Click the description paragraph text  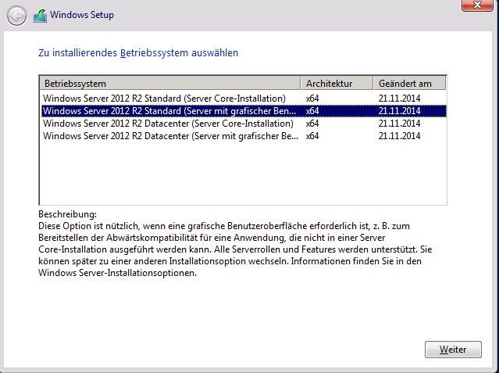(226, 249)
